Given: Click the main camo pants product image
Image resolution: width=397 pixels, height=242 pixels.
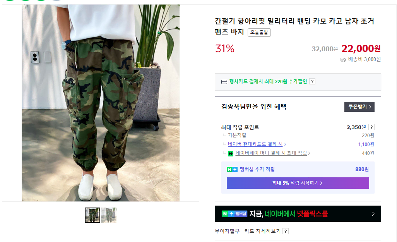Looking at the screenshot, I should [101, 103].
